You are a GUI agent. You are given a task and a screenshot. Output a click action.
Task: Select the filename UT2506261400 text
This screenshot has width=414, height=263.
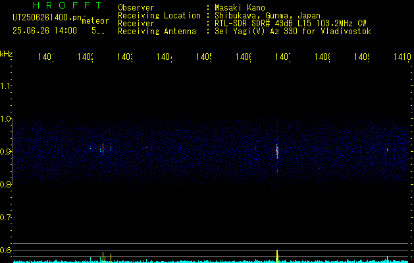pos(47,18)
